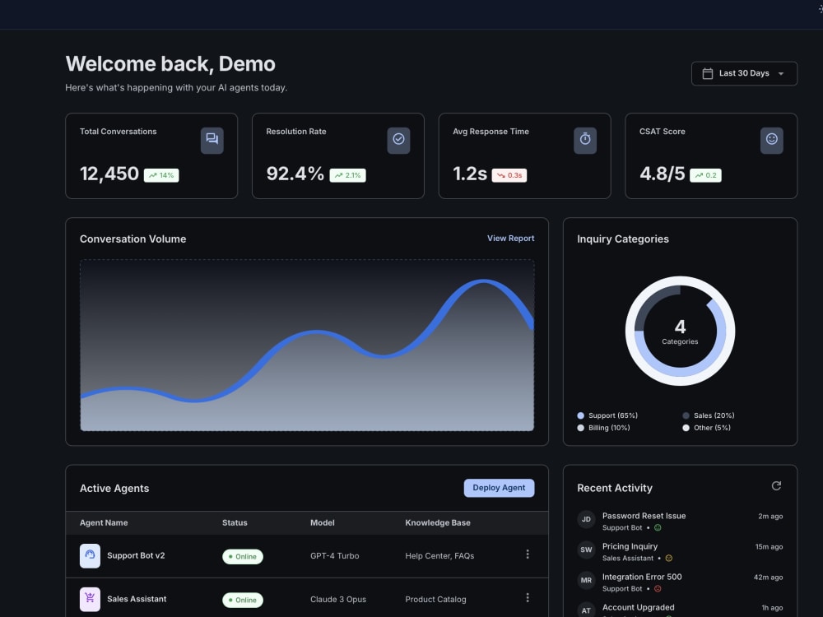Open the Last 30 Days date range dropdown
Viewport: 823px width, 617px height.
tap(744, 73)
